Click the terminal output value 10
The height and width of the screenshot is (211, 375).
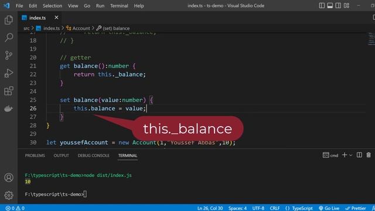tap(28, 182)
